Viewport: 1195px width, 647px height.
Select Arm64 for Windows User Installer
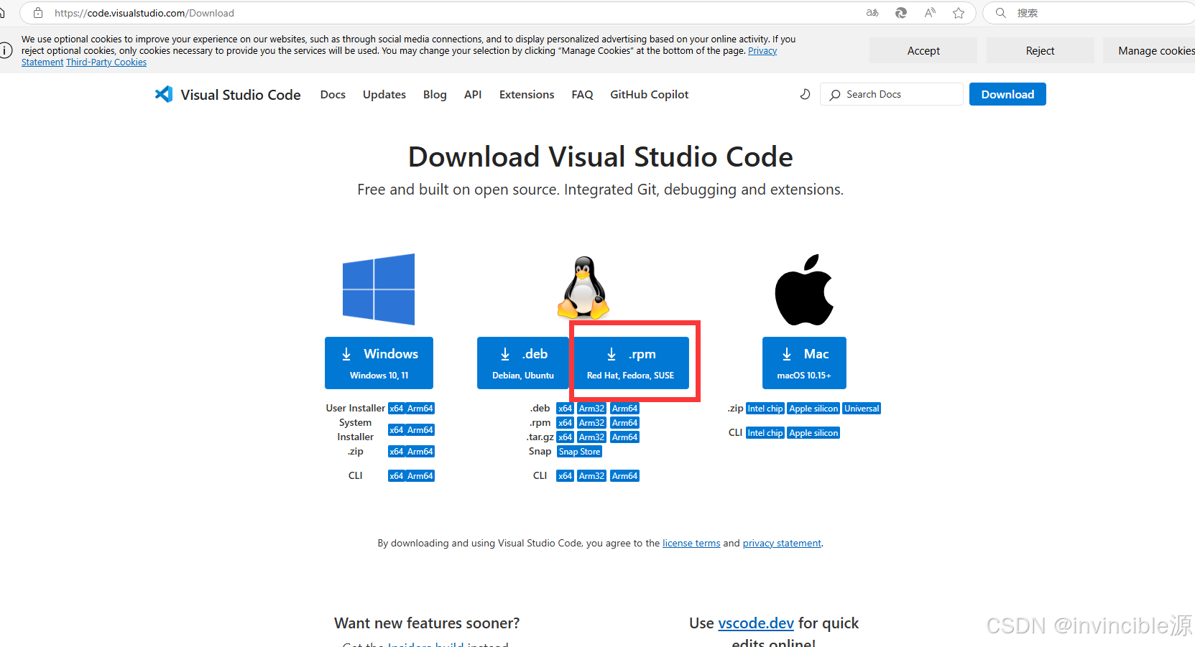click(x=420, y=409)
